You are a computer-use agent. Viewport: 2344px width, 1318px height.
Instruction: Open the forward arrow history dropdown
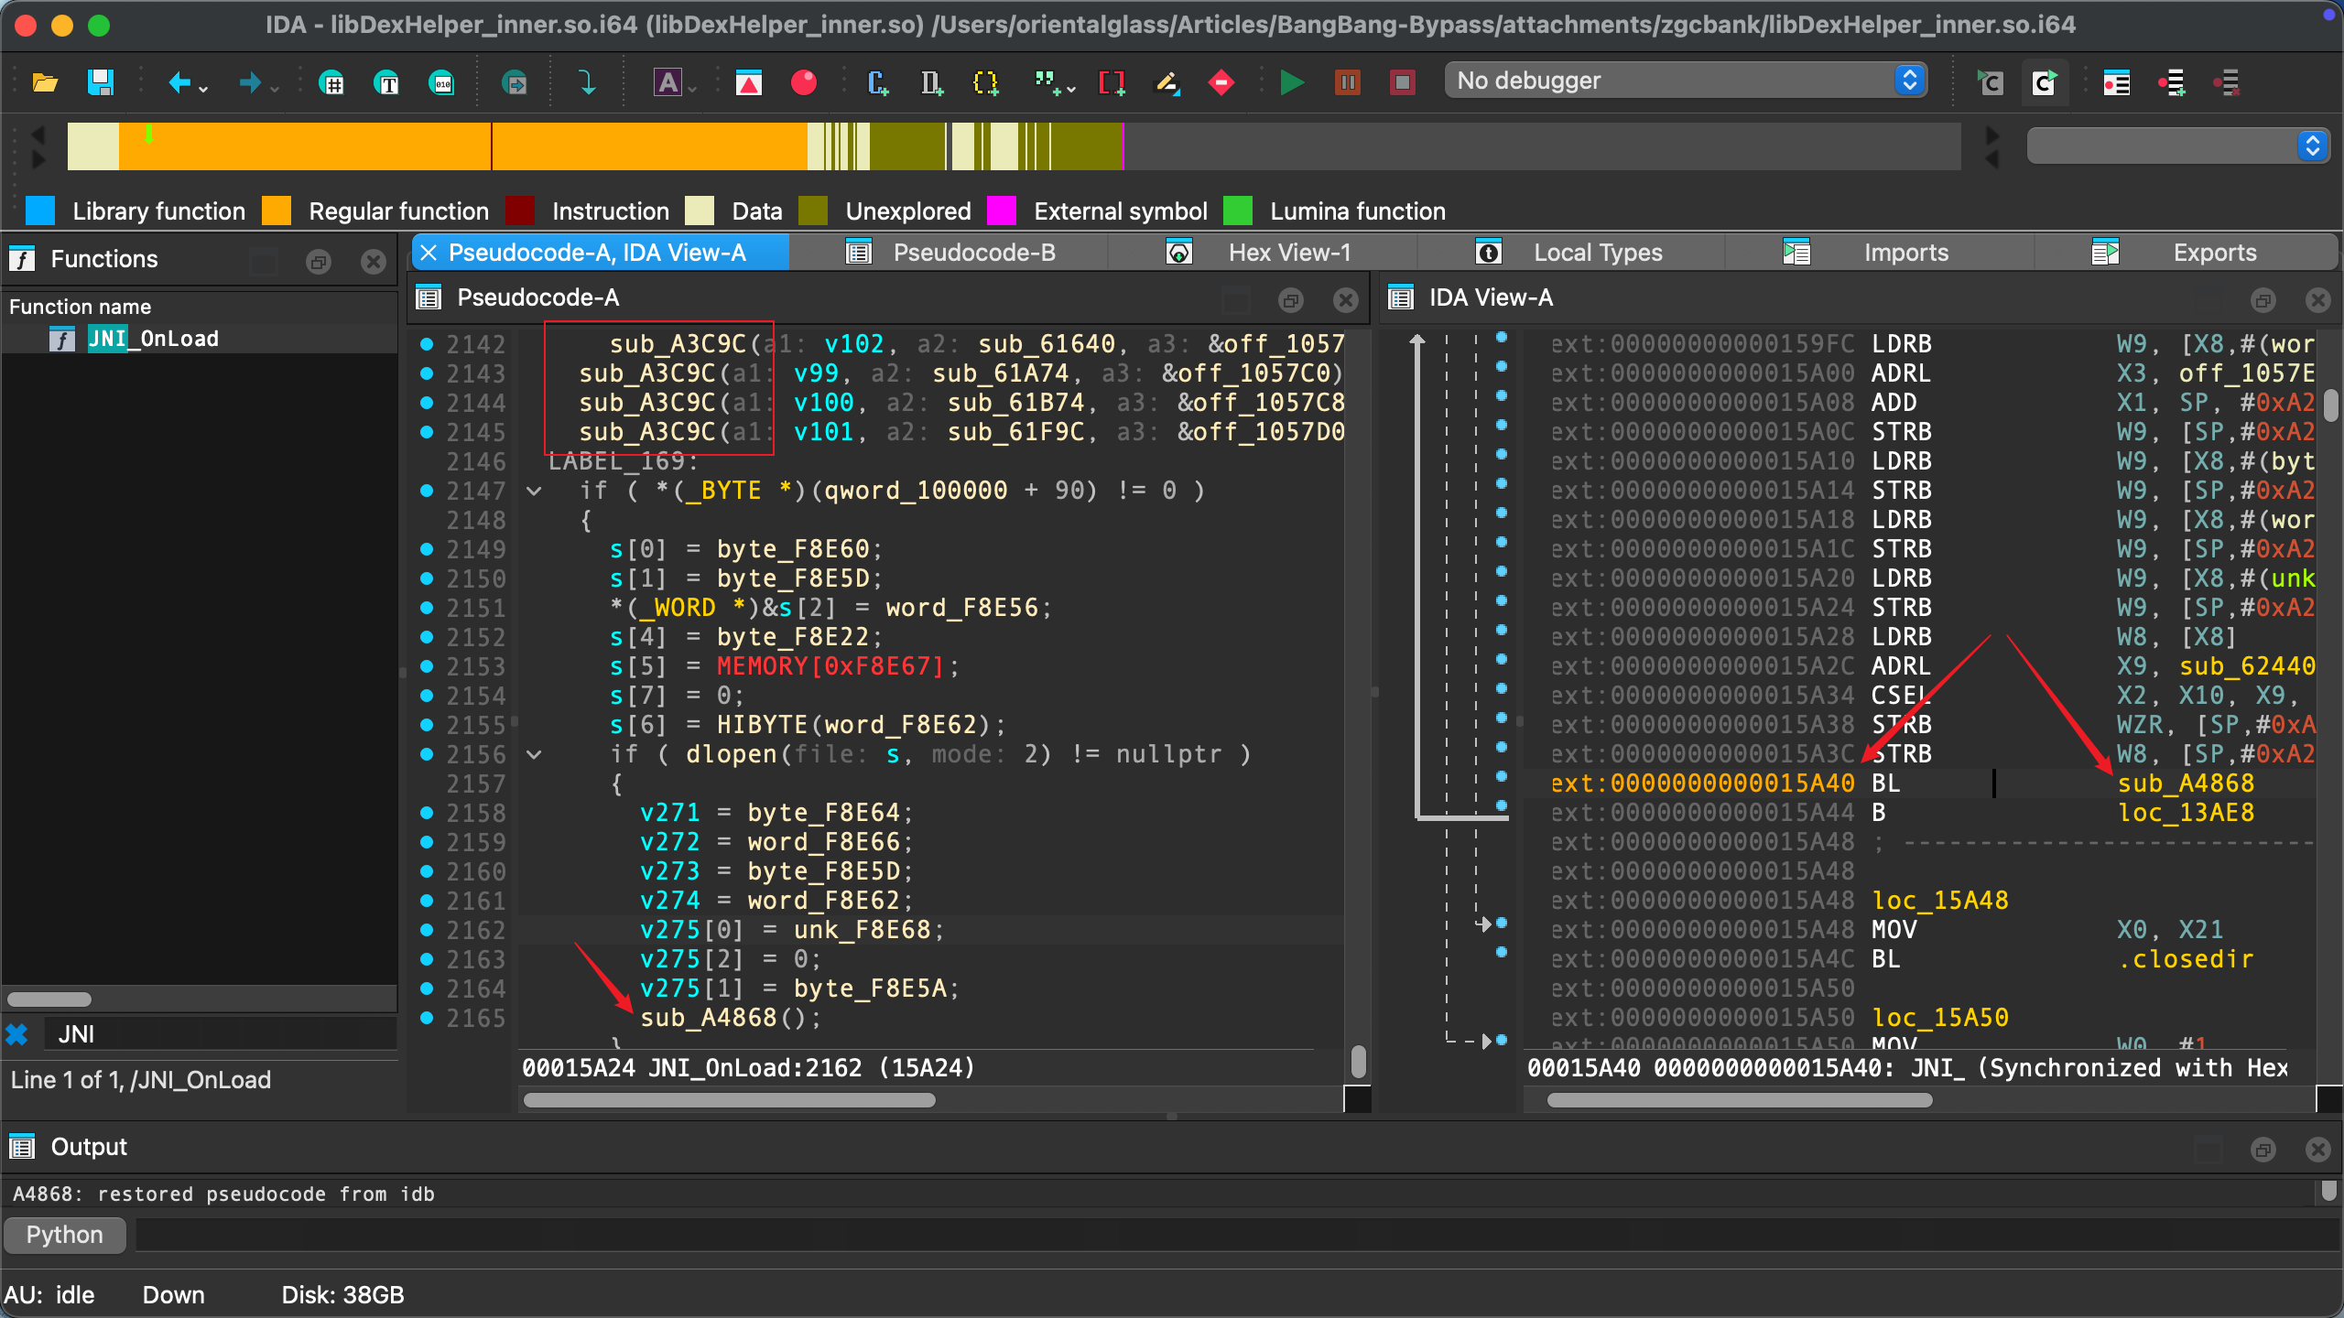(274, 89)
